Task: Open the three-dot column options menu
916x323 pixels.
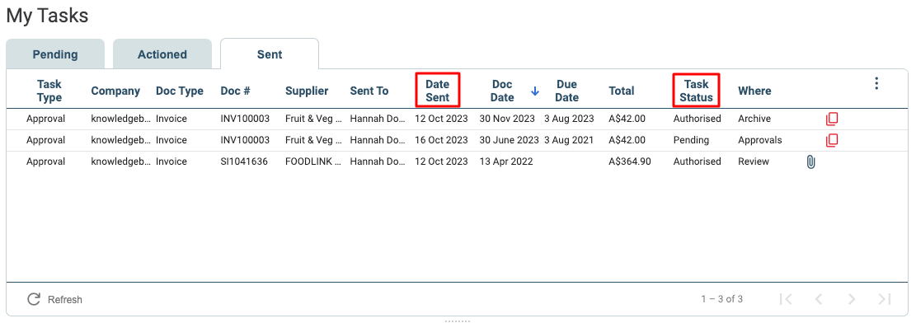Action: point(876,83)
